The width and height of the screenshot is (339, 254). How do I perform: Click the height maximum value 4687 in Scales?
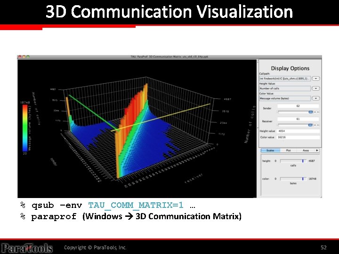coord(312,161)
